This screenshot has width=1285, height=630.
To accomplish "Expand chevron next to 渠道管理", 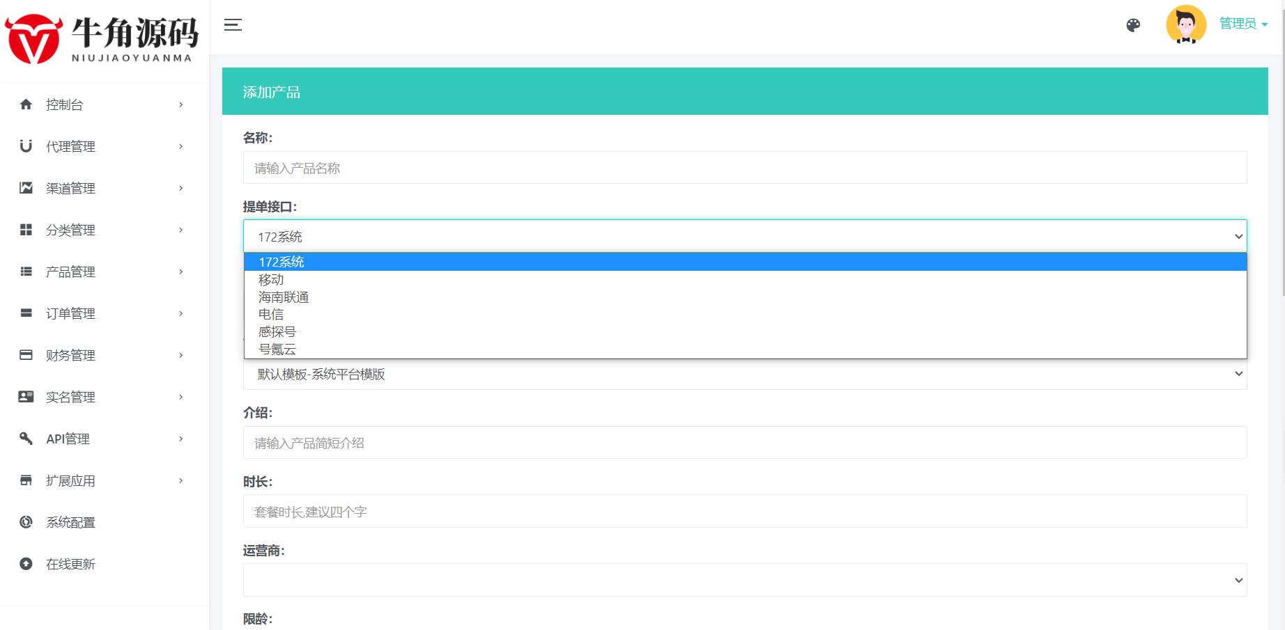I will pos(181,188).
